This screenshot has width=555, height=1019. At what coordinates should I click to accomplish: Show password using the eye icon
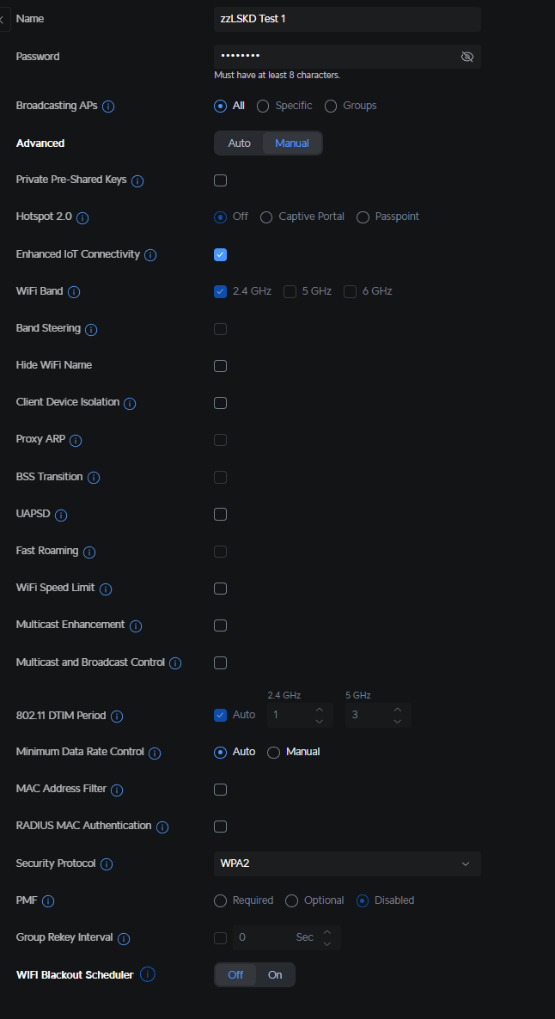pos(467,57)
